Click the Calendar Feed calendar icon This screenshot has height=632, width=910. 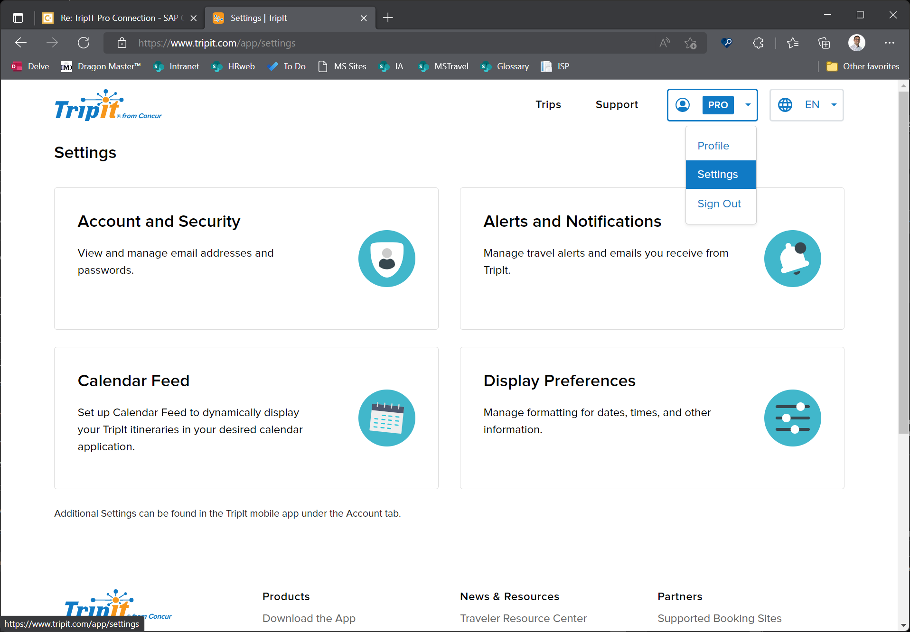pyautogui.click(x=386, y=418)
